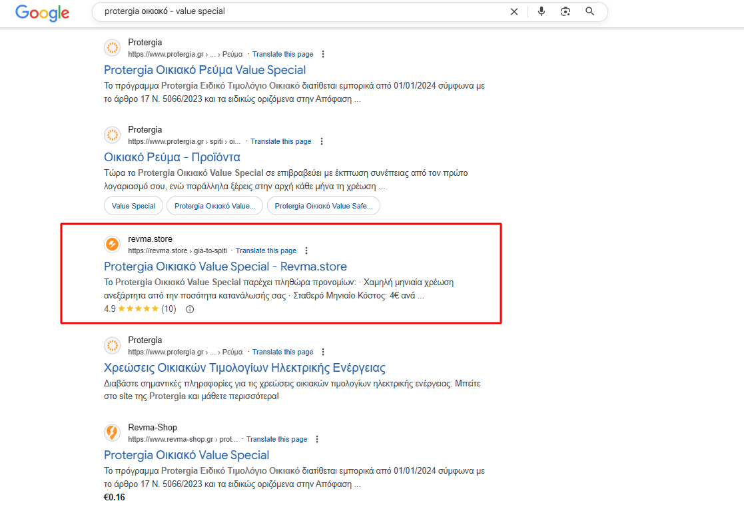This screenshot has height=507, width=744.
Task: Open Protergia Οικιακό Value Special - Revma.store result
Action: 225,266
